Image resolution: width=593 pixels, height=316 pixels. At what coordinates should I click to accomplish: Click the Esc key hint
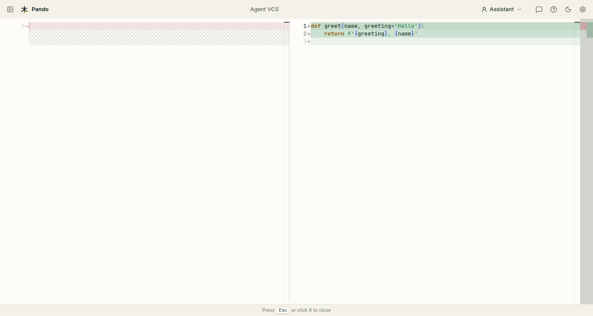pyautogui.click(x=283, y=310)
